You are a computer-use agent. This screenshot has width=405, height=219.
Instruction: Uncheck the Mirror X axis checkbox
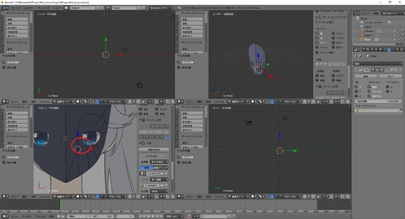click(356, 87)
